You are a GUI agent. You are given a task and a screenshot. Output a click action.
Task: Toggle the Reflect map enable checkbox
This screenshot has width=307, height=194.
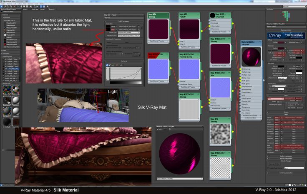(282, 122)
